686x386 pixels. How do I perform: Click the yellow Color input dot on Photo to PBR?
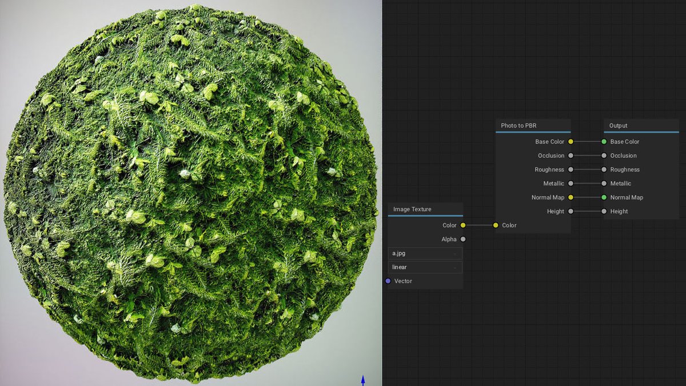pyautogui.click(x=495, y=225)
